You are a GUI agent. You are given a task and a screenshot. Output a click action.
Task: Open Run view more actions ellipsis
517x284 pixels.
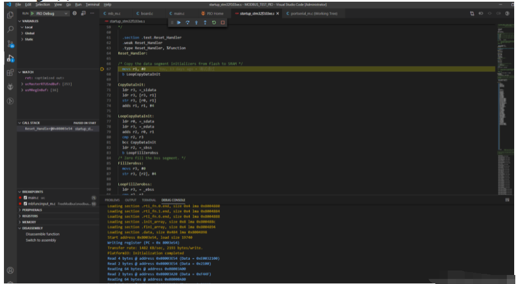click(x=92, y=14)
